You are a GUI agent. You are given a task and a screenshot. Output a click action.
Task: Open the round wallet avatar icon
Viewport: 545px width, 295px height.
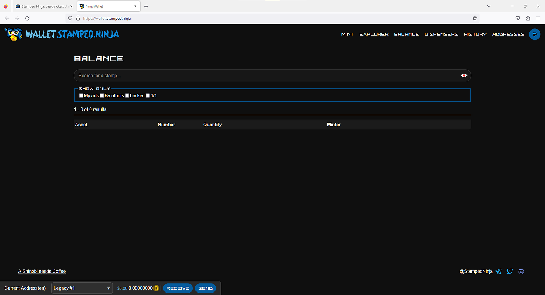(x=535, y=34)
